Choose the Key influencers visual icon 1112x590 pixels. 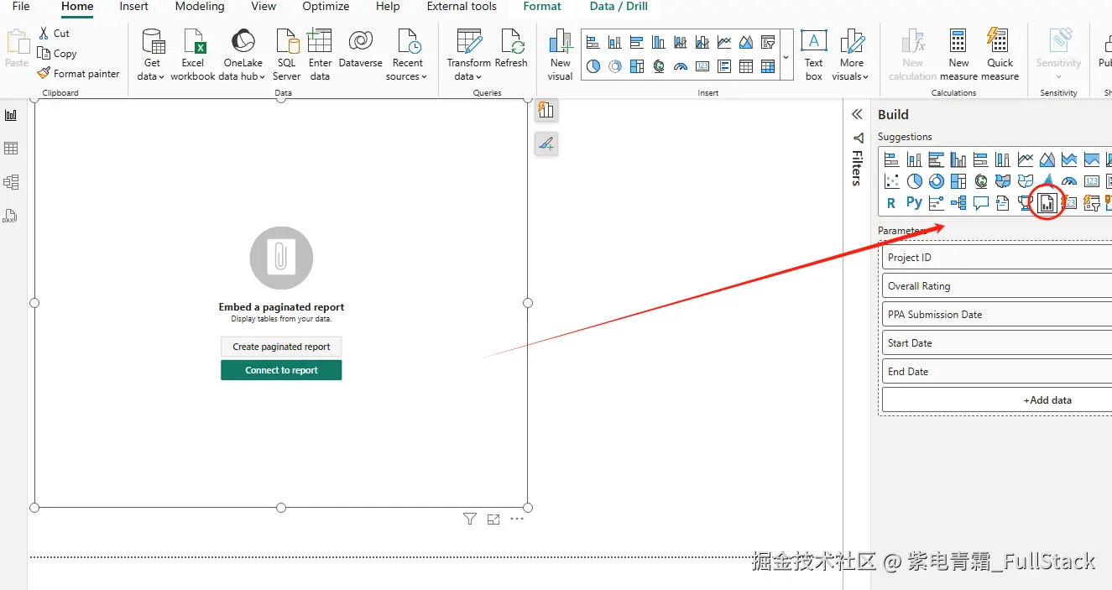[x=936, y=202]
